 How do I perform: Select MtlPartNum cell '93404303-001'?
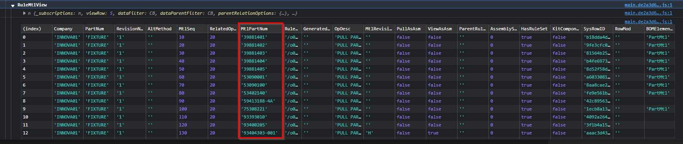pyautogui.click(x=261, y=133)
